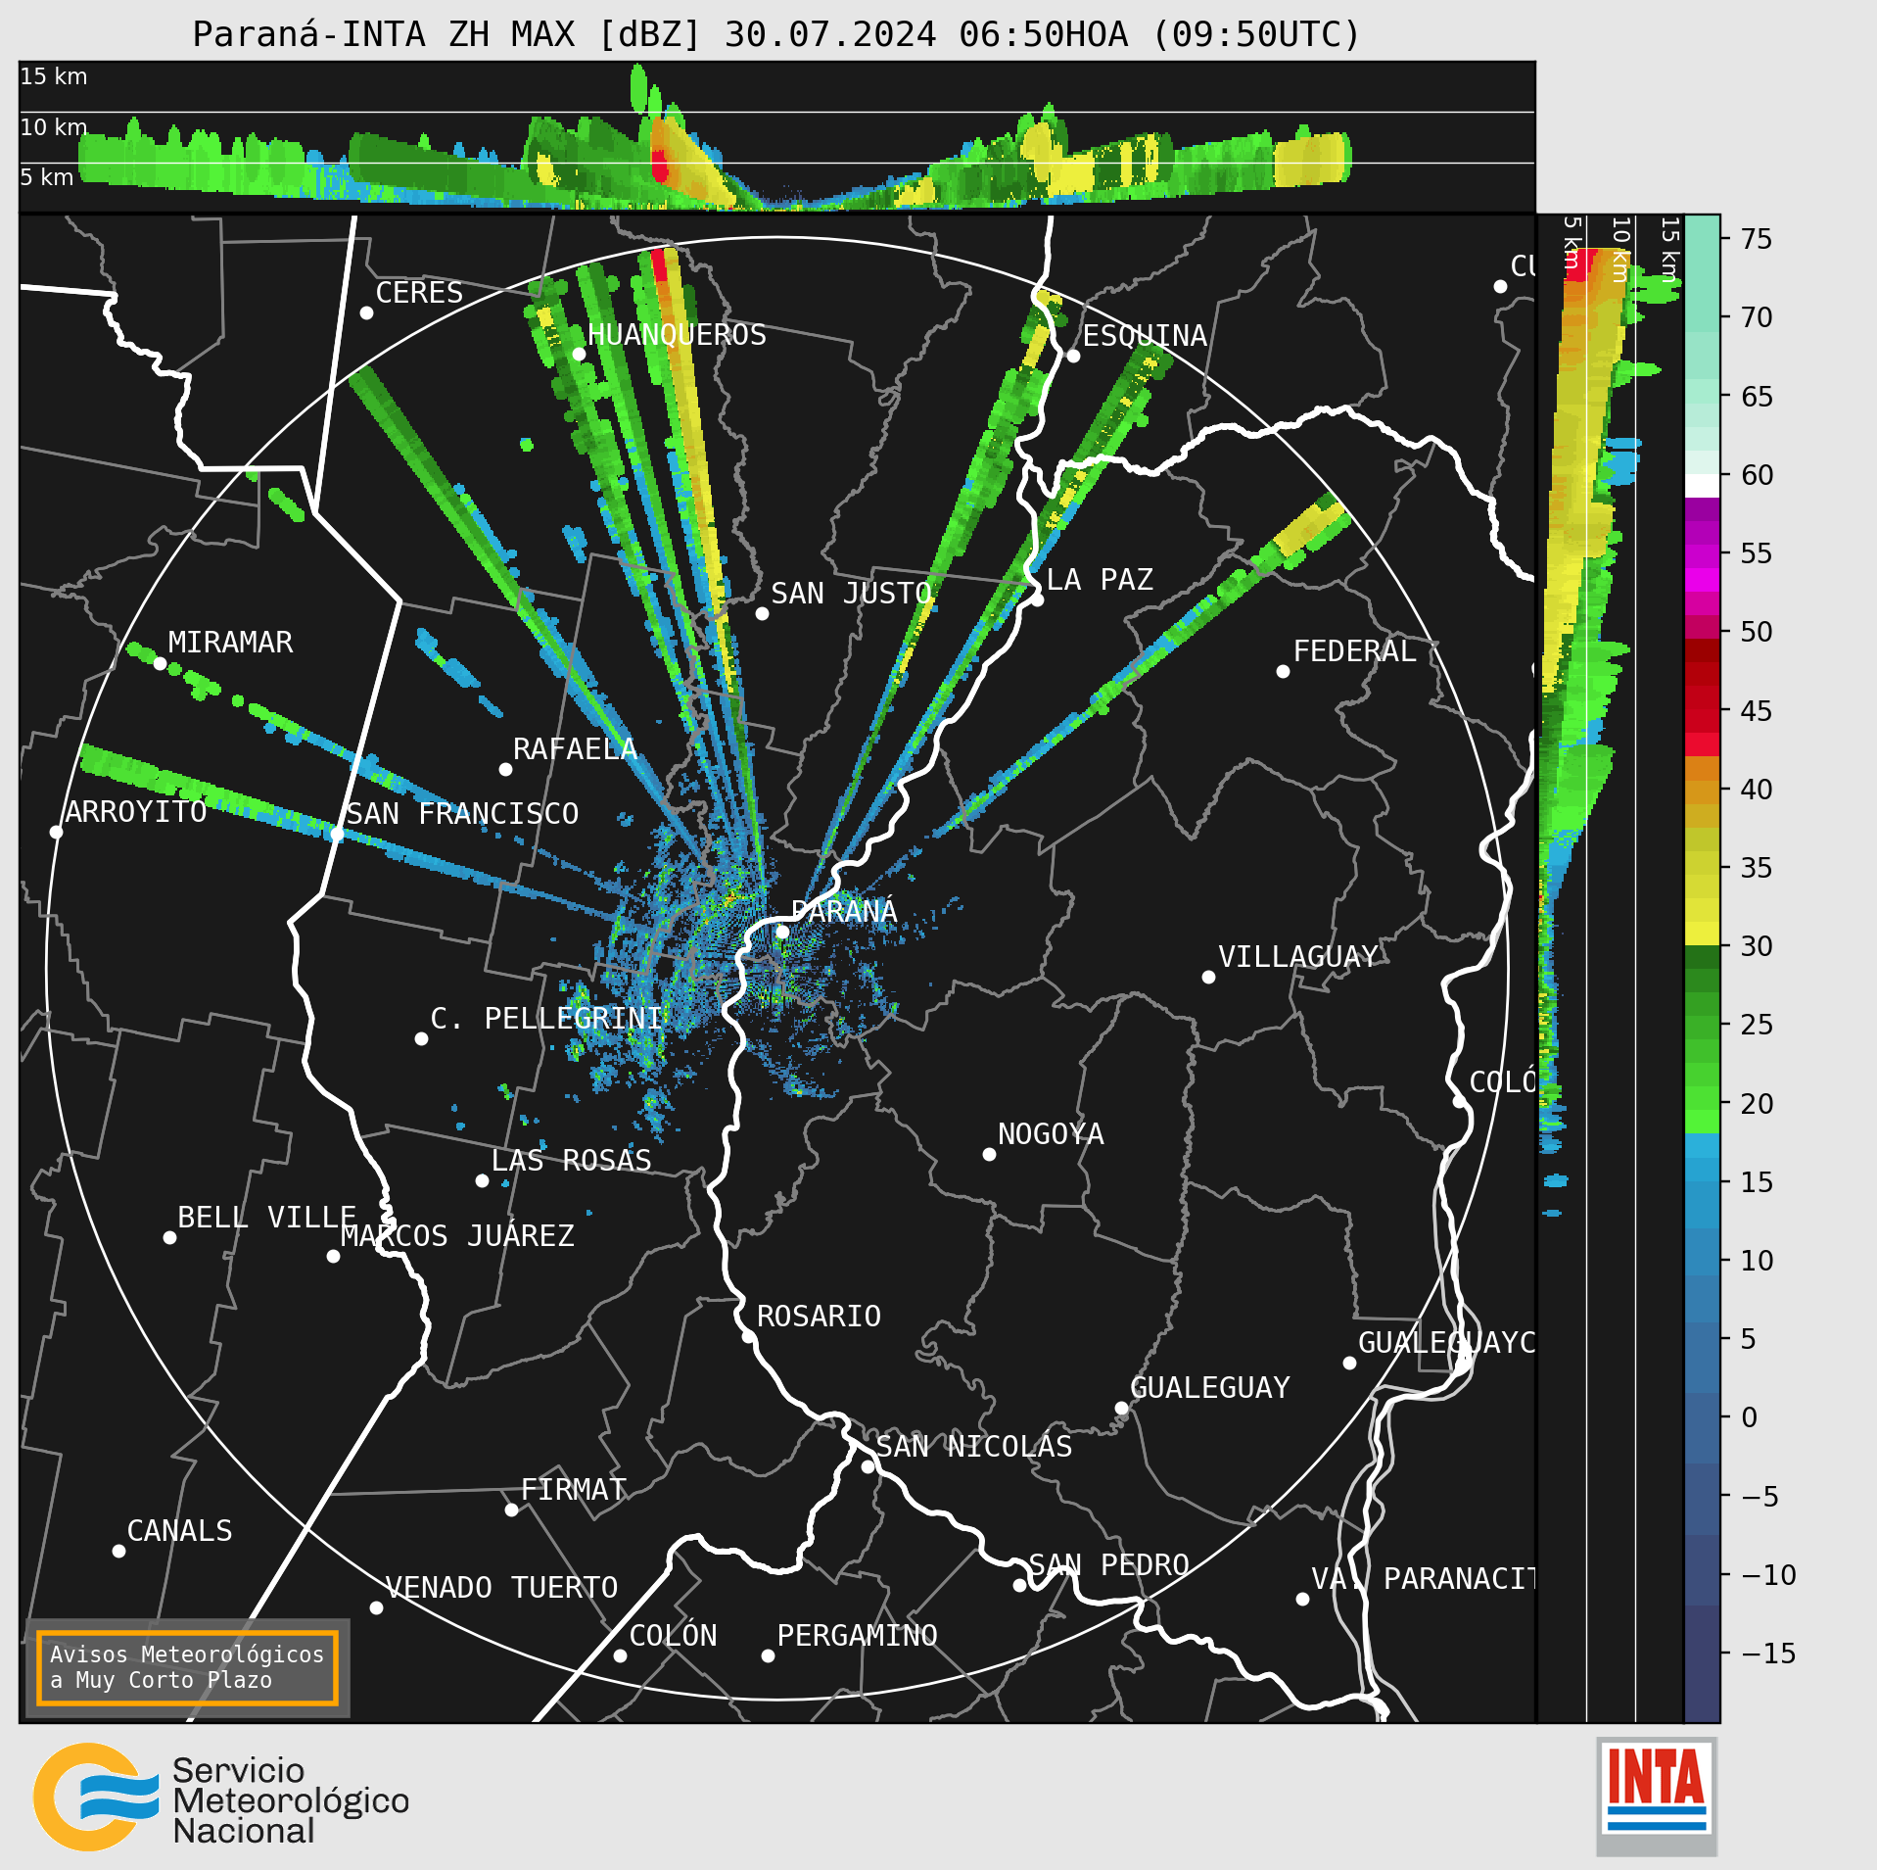Viewport: 1877px width, 1870px height.
Task: Click the MARCOS JUÁREZ label
Action: (x=457, y=1236)
